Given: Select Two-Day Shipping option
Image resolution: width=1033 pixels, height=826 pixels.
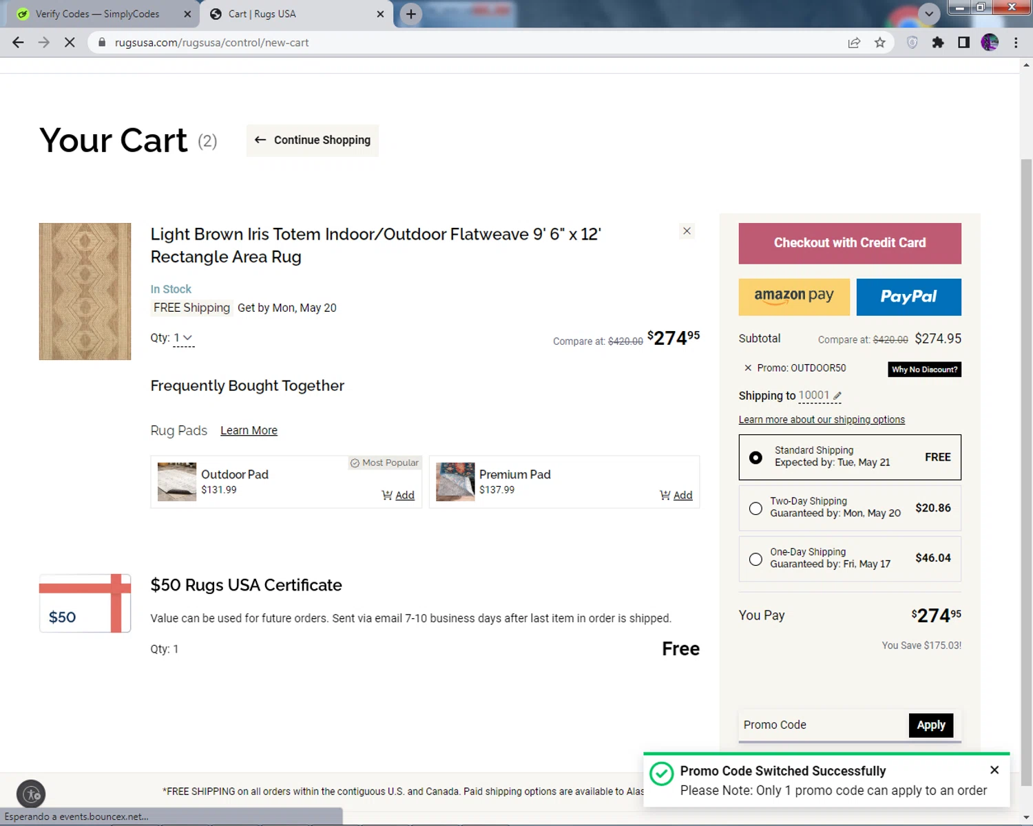Looking at the screenshot, I should coord(850,508).
